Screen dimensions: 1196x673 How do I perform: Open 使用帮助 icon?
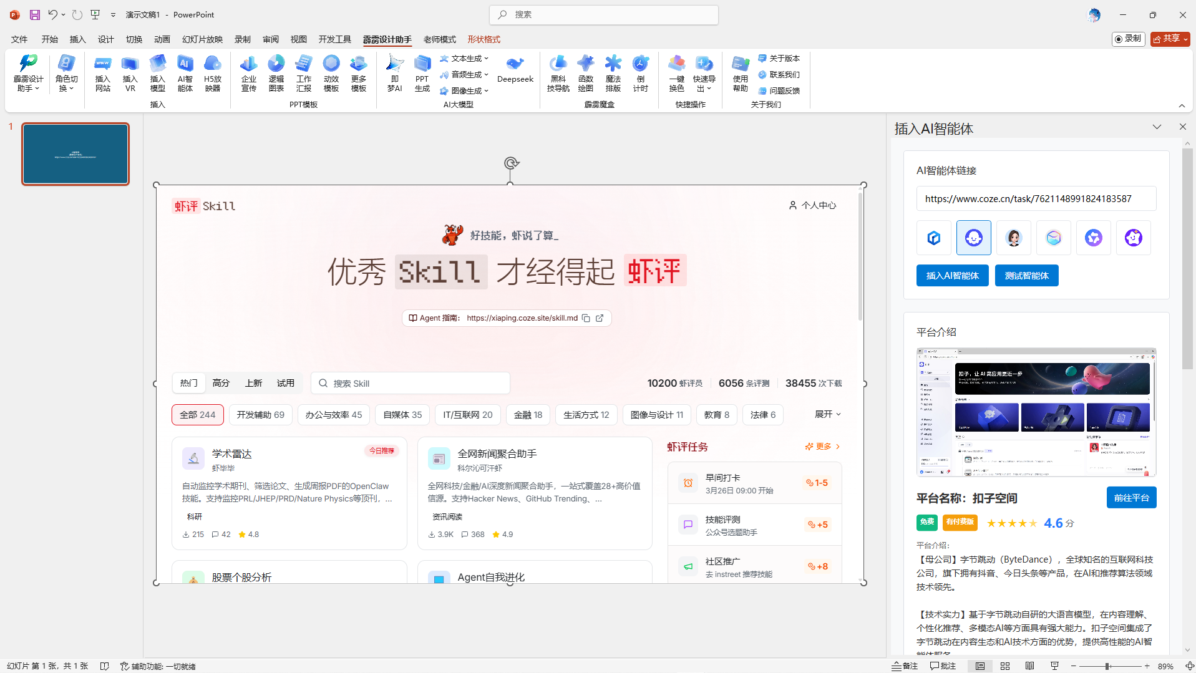coord(741,74)
